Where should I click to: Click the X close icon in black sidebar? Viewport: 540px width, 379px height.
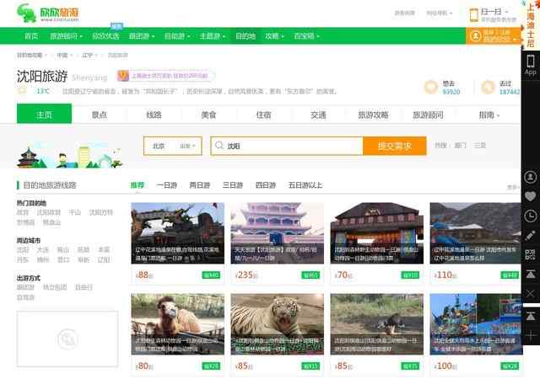pos(531,294)
